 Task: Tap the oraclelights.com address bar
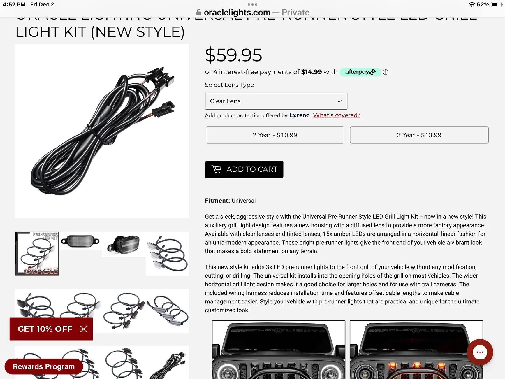pos(252,12)
